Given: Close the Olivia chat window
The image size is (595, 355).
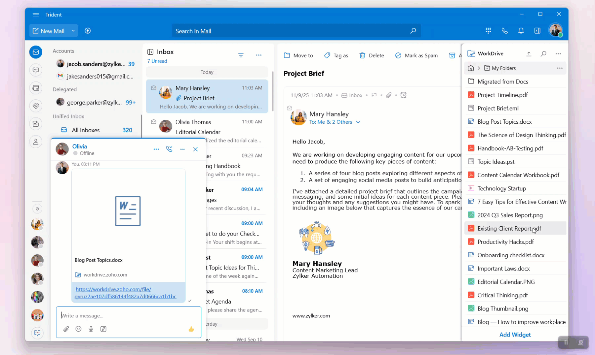Looking at the screenshot, I should point(195,149).
